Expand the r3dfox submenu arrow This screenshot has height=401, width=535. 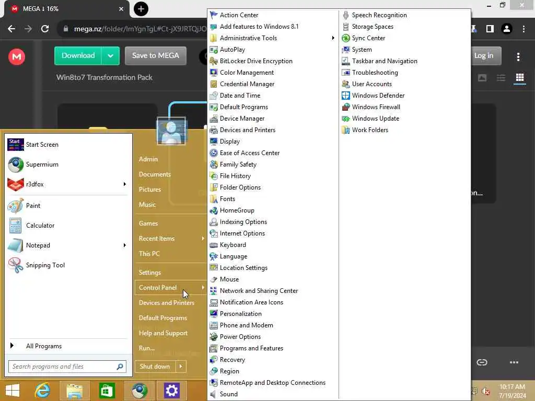(x=124, y=184)
